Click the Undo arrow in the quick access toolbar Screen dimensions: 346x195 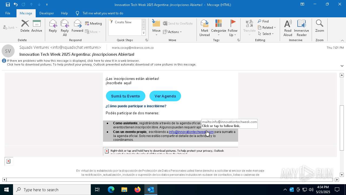click(16, 5)
